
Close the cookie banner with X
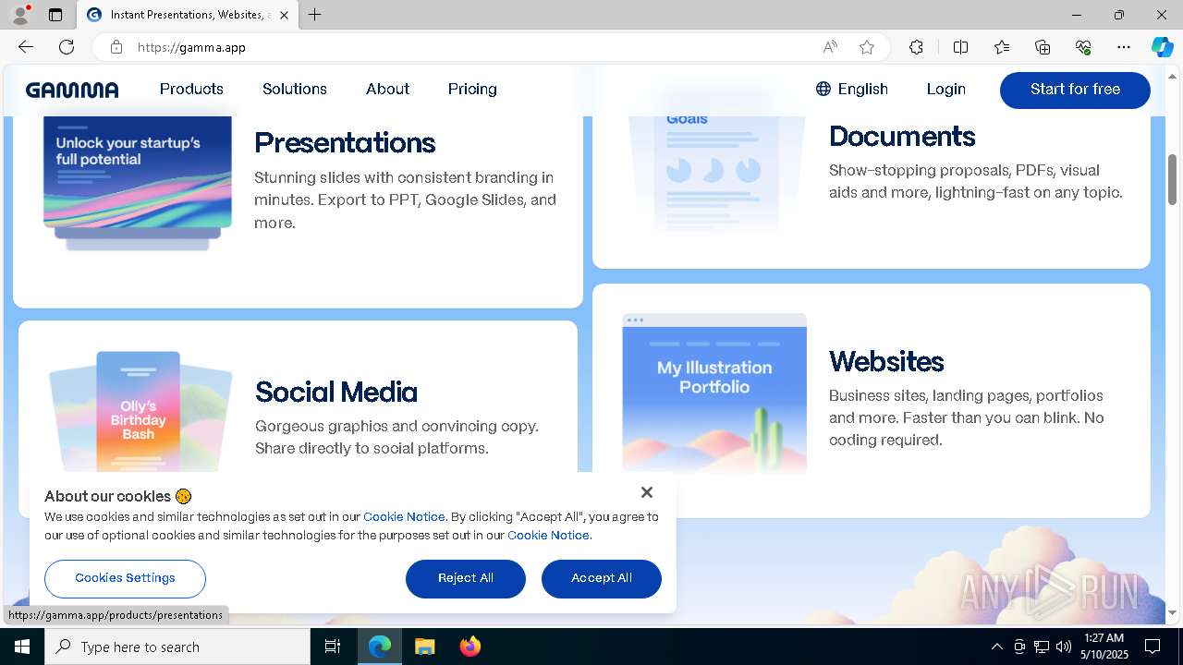pos(647,492)
